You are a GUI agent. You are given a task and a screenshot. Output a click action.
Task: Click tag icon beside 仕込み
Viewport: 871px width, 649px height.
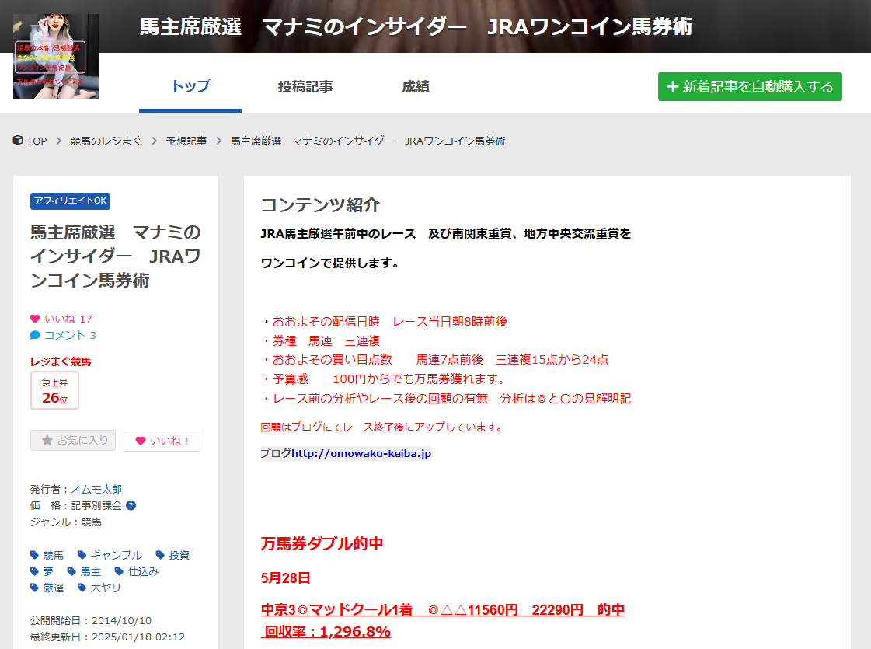[x=119, y=571]
